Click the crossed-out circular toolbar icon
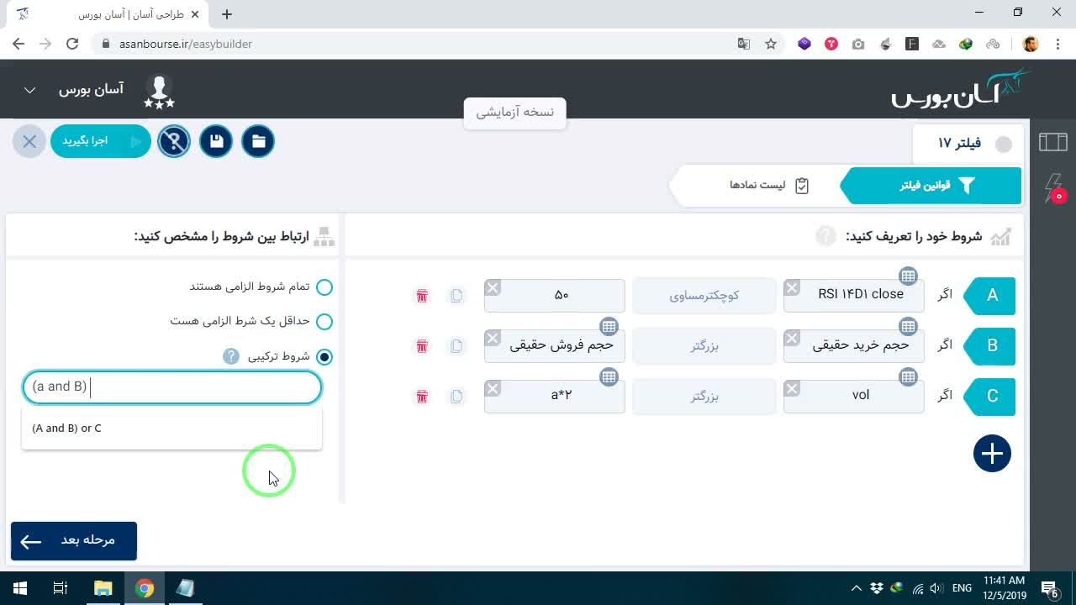This screenshot has width=1076, height=605. point(174,141)
